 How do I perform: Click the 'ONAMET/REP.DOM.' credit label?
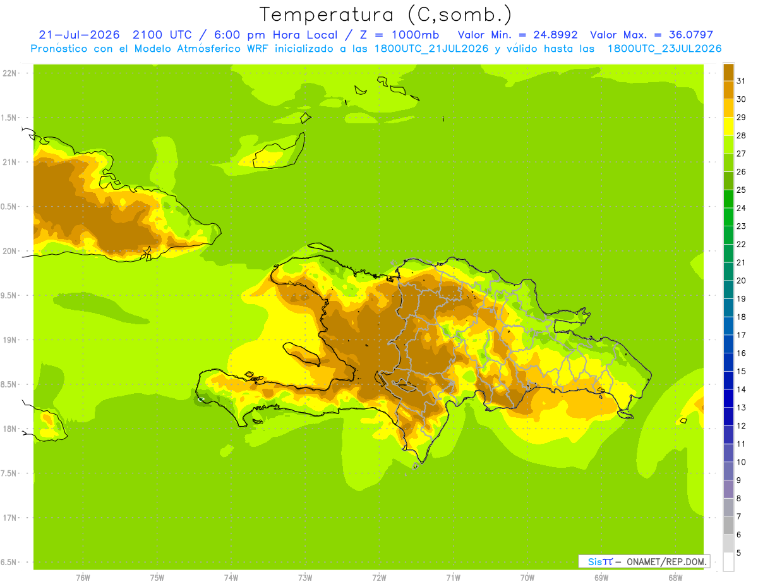pyautogui.click(x=666, y=561)
